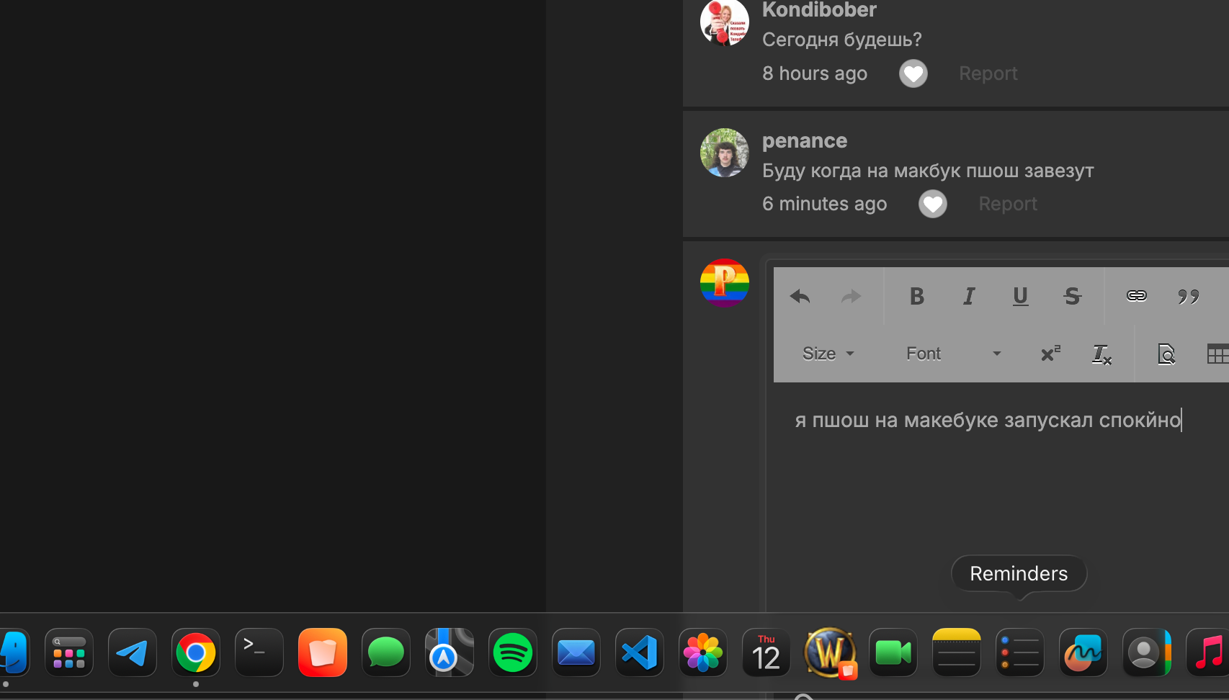
Task: Like penance's comment with heart button
Action: (932, 204)
